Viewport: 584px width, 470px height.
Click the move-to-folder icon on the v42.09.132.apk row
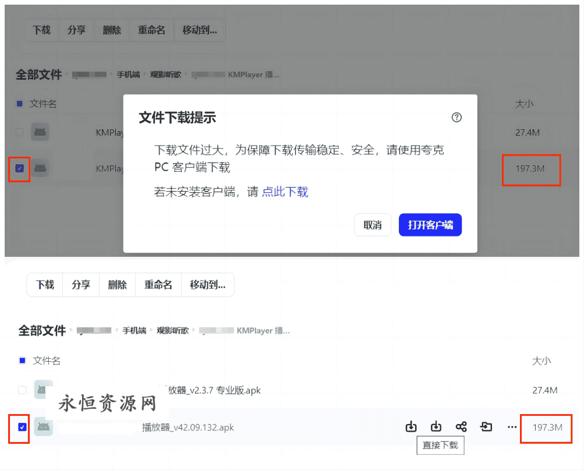(x=486, y=427)
